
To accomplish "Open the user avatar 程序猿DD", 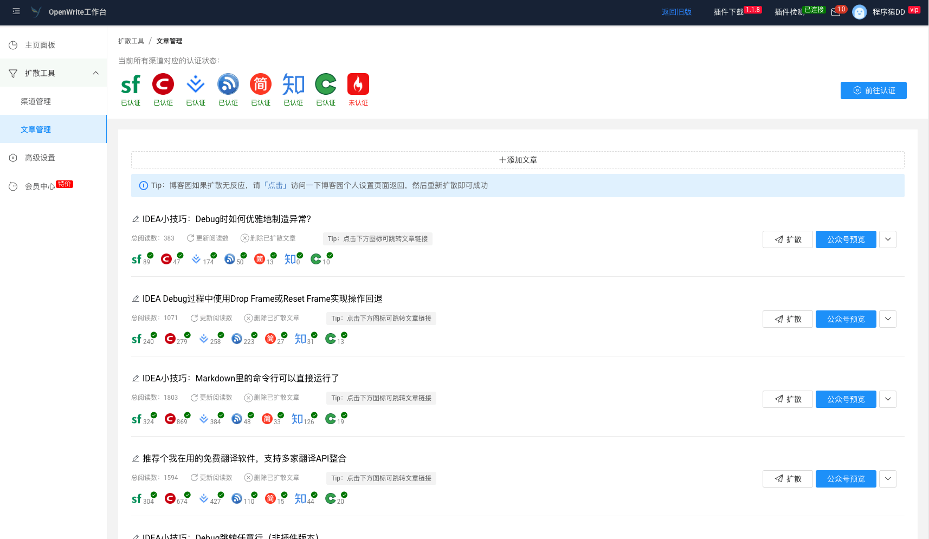I will click(x=860, y=12).
